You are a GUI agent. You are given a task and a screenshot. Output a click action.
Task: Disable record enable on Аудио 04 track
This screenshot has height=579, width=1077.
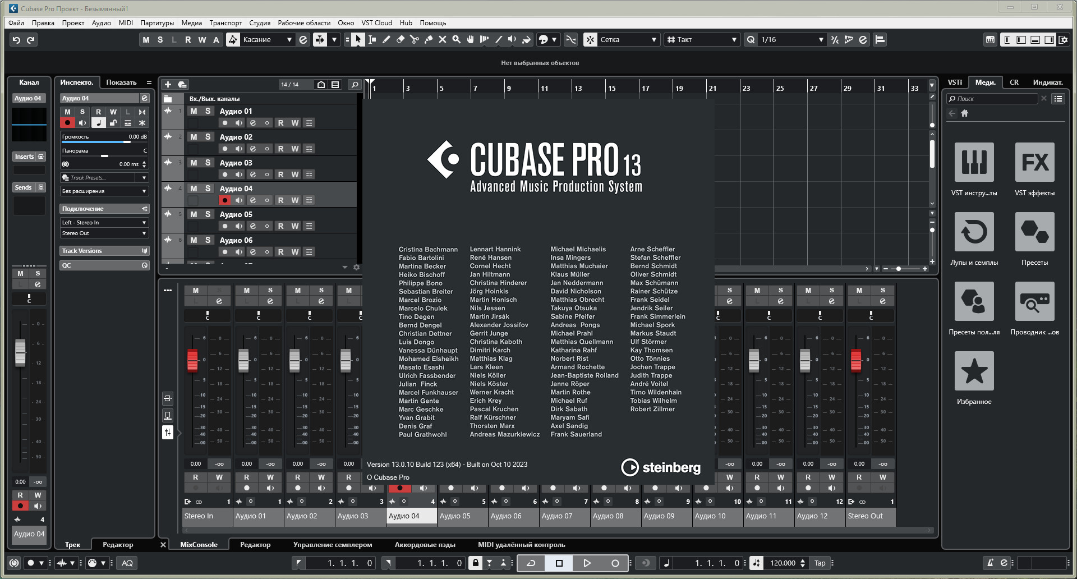[x=225, y=200]
